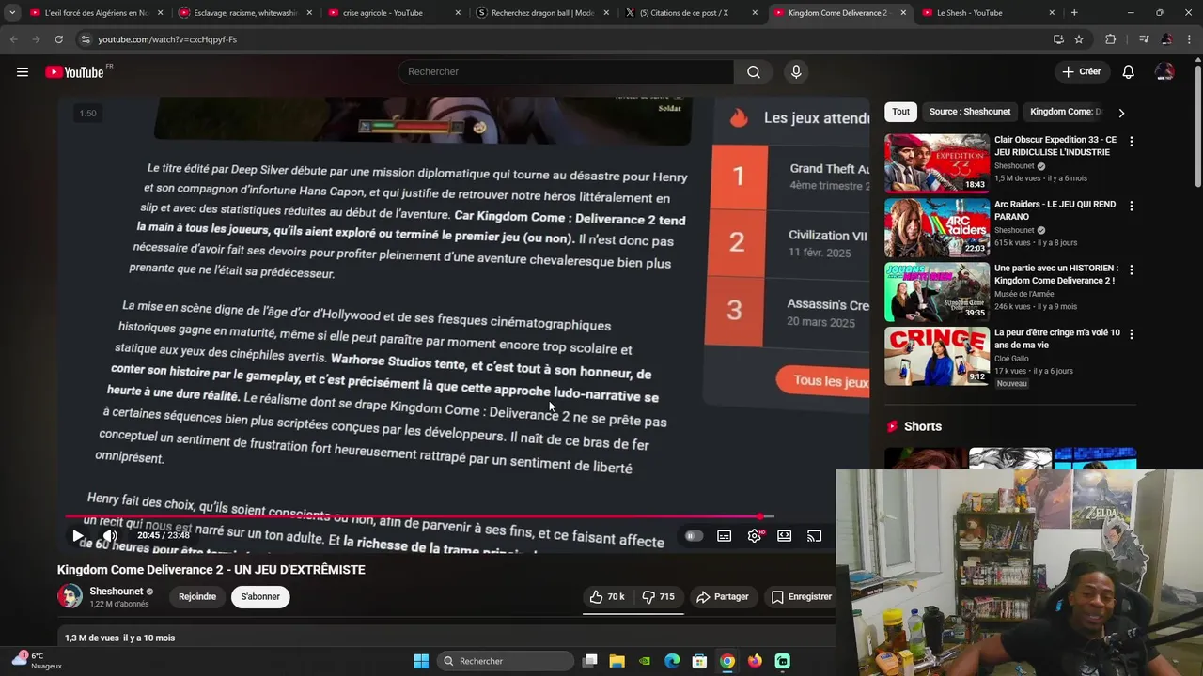1203x676 pixels.
Task: Click the search magnifier button
Action: click(754, 72)
